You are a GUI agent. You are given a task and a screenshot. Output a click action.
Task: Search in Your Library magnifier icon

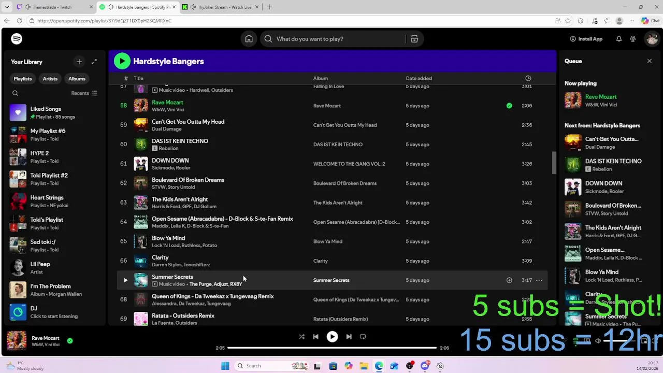[15, 93]
